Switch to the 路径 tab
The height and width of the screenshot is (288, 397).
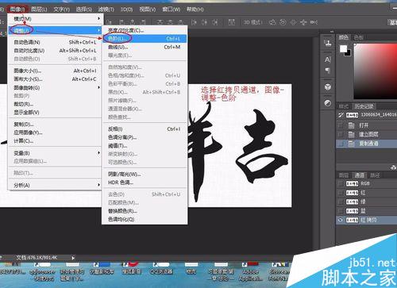(375, 175)
